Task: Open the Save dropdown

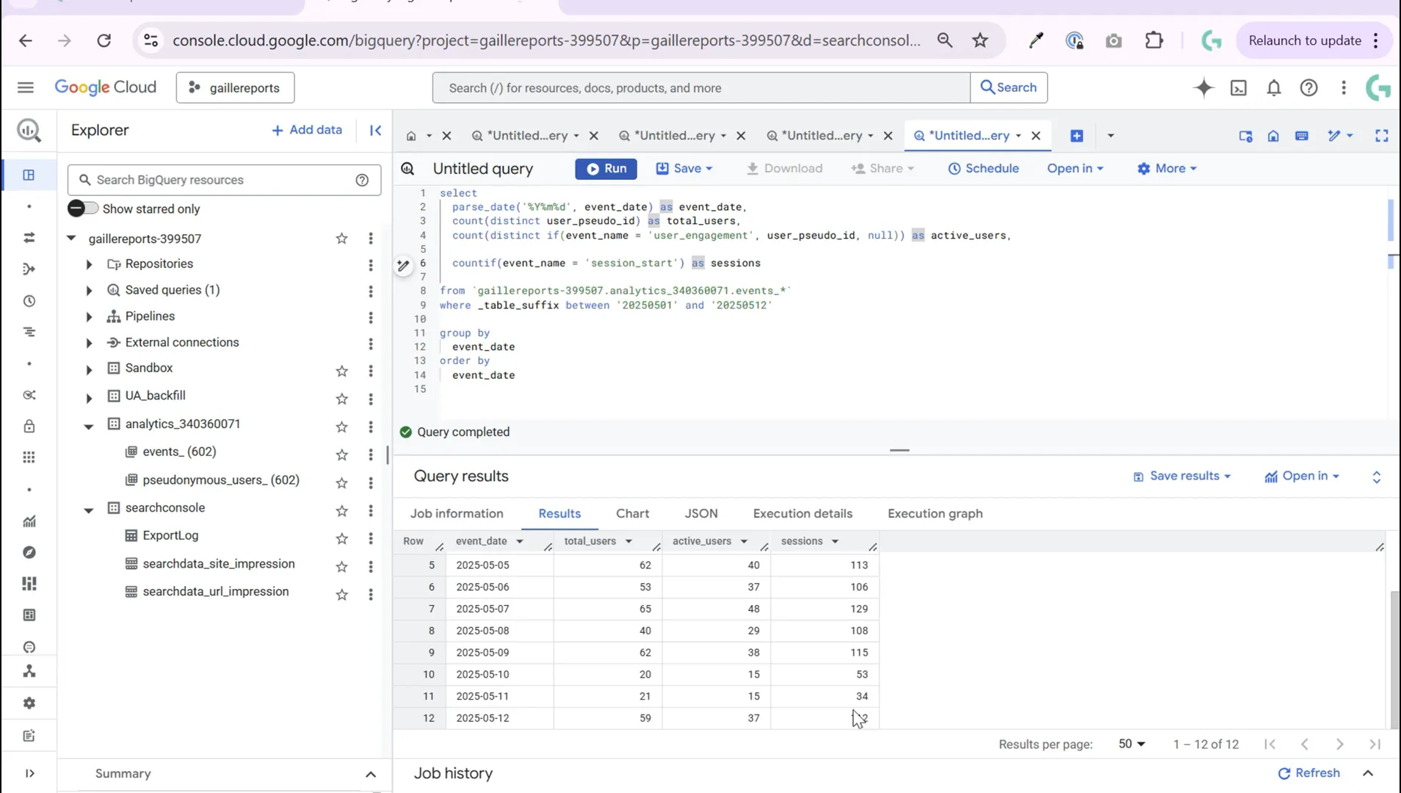Action: tap(684, 168)
